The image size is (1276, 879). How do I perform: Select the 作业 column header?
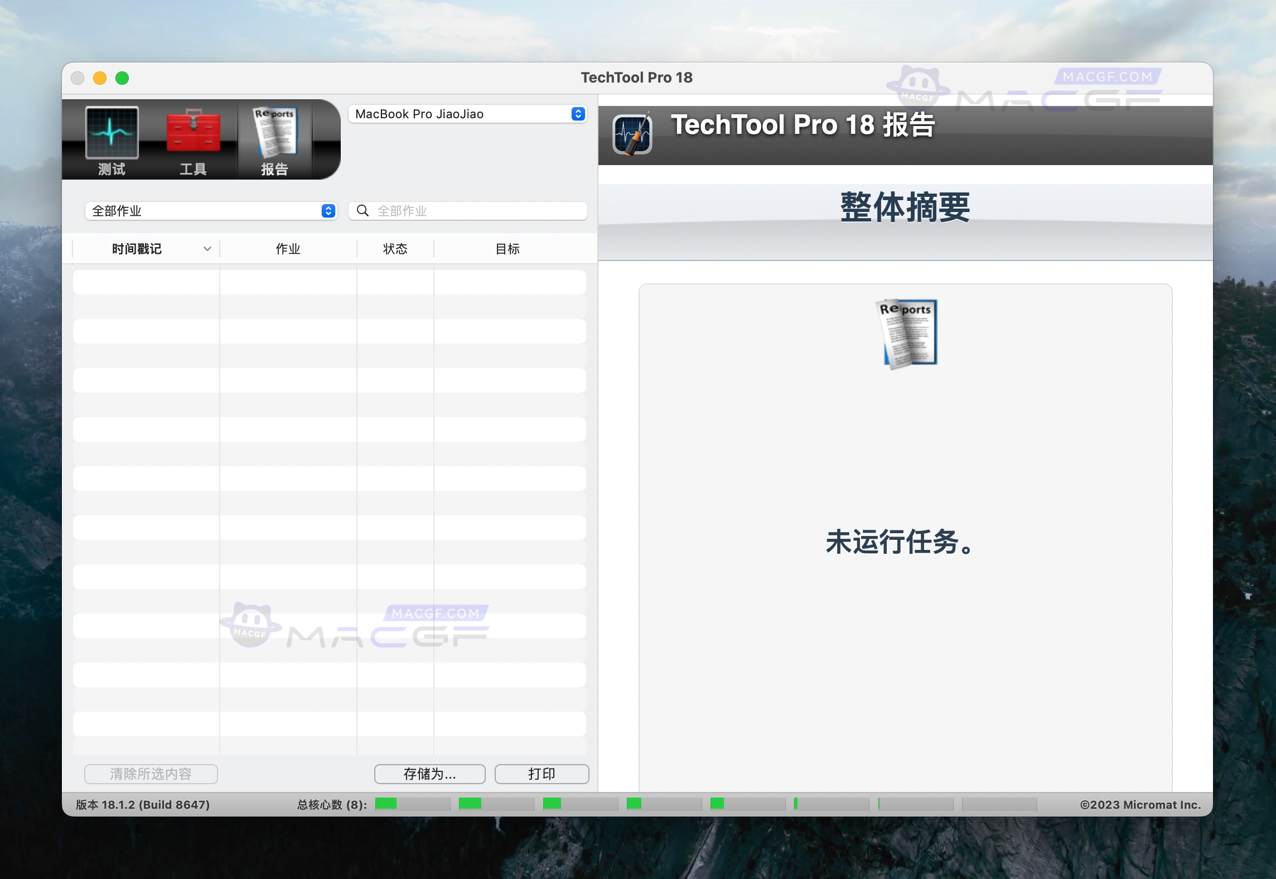[x=288, y=249]
